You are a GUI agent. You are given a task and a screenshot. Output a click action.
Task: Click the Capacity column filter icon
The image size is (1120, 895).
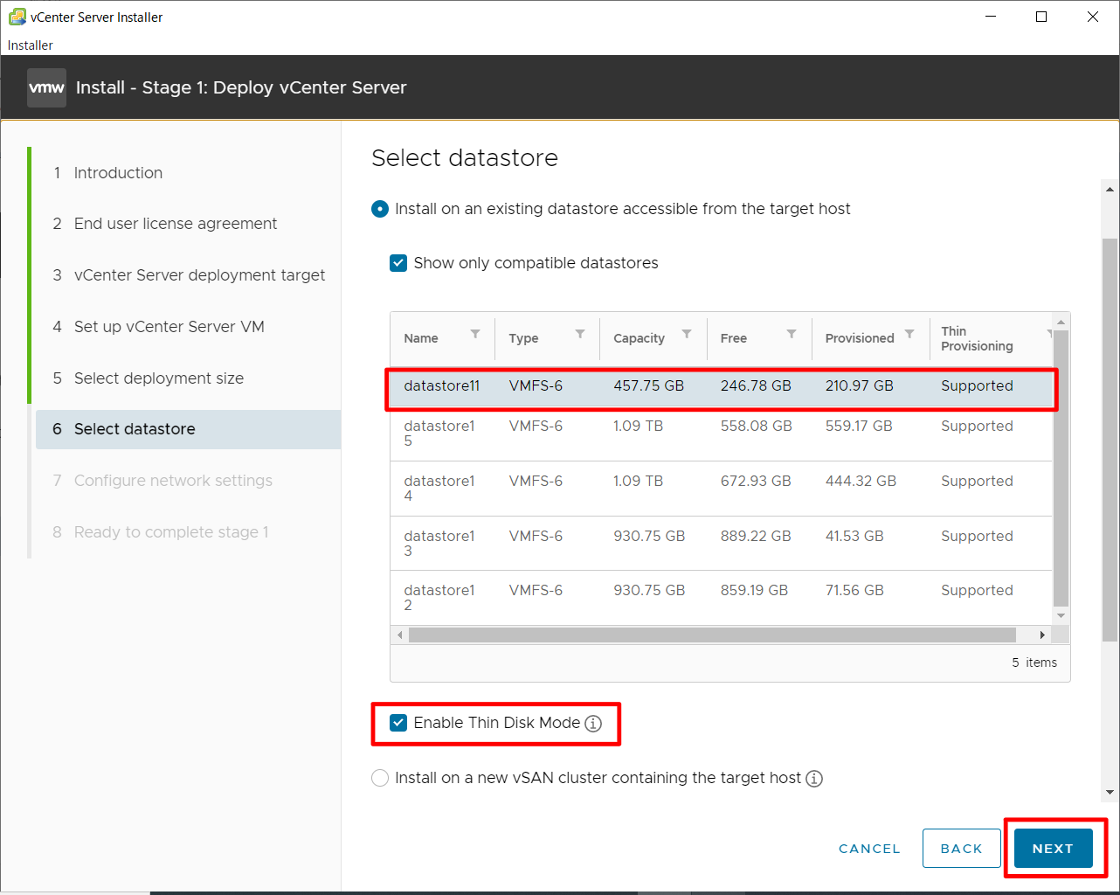(x=687, y=334)
